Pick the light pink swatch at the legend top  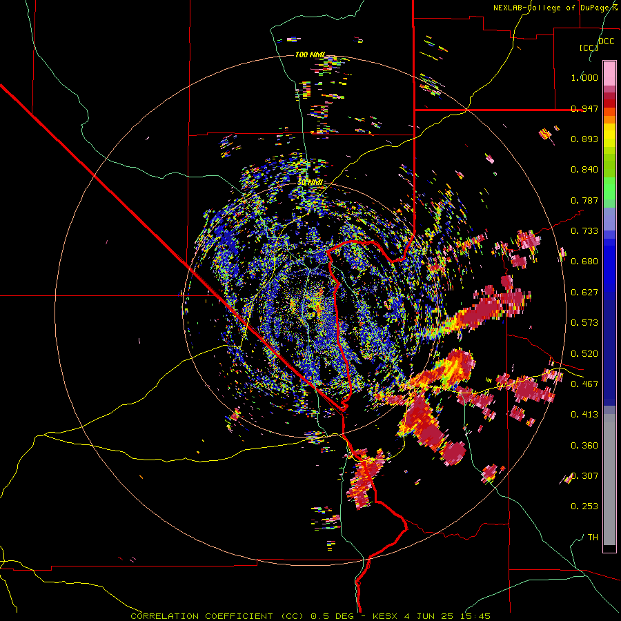[609, 73]
